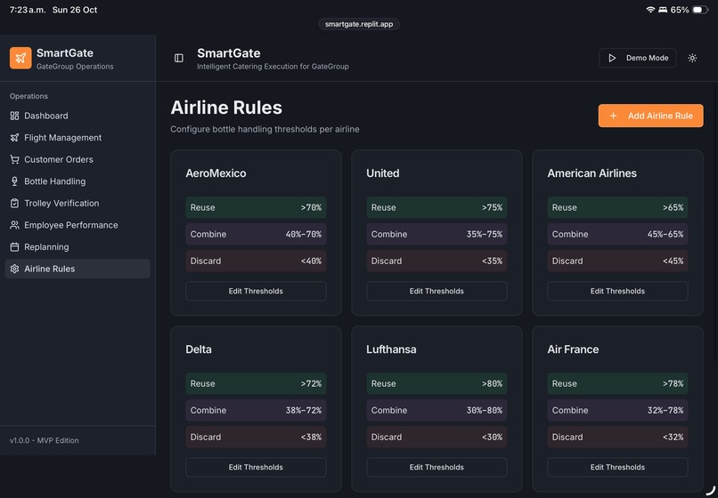
Task: Tap the sleep focus bed icon
Action: tap(663, 10)
